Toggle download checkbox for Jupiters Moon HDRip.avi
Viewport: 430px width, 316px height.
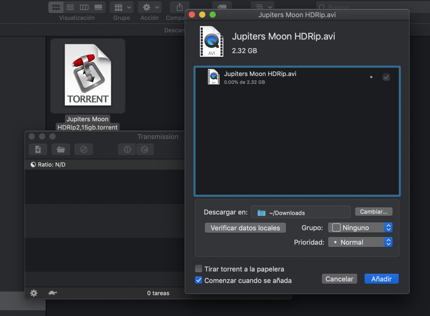pos(386,77)
